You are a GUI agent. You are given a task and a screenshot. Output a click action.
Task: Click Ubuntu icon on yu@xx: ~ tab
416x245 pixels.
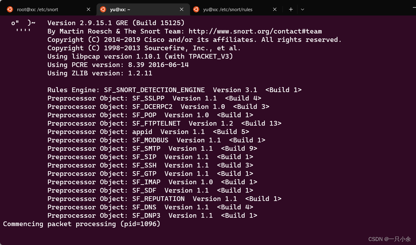(103, 9)
